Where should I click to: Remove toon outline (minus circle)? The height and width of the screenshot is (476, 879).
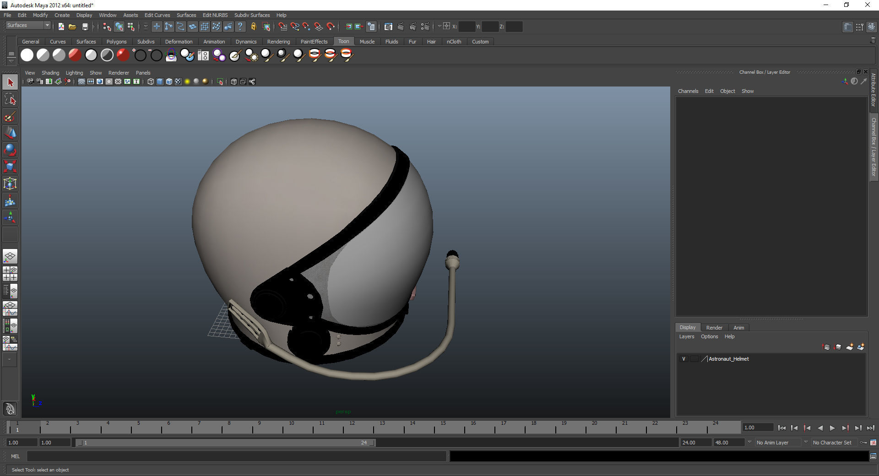[x=156, y=55]
